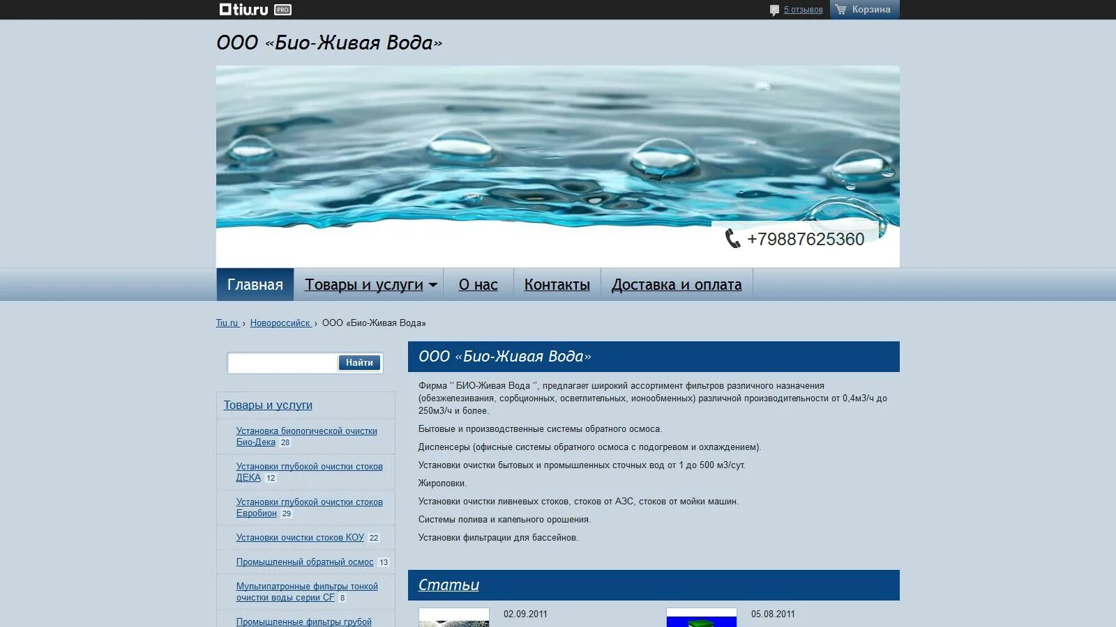
Task: Expand the Товары и услуги dropdown arrow
Action: pos(433,285)
